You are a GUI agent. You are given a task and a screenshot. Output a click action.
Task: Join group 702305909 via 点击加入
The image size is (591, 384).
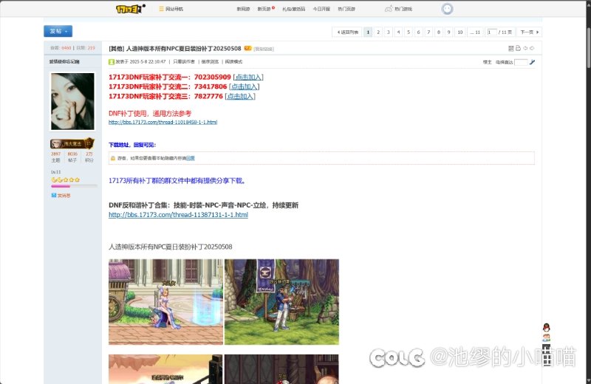point(248,77)
